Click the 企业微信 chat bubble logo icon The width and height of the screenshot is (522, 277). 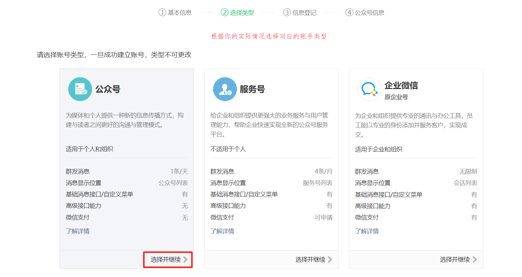tap(369, 89)
